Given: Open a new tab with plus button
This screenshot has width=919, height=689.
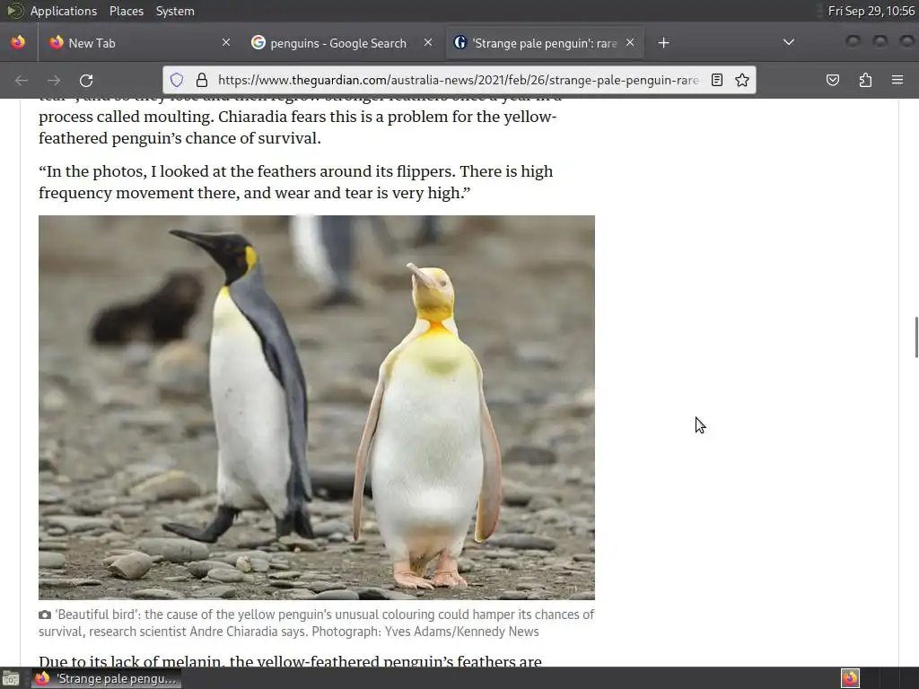Looking at the screenshot, I should click(x=663, y=43).
